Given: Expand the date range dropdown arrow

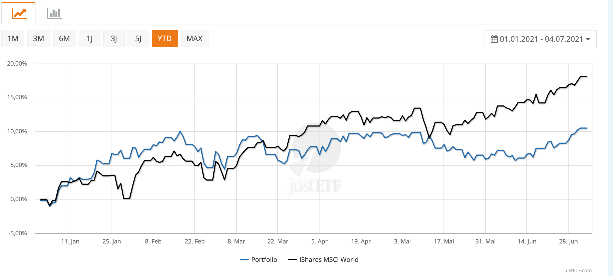Looking at the screenshot, I should click(x=588, y=39).
